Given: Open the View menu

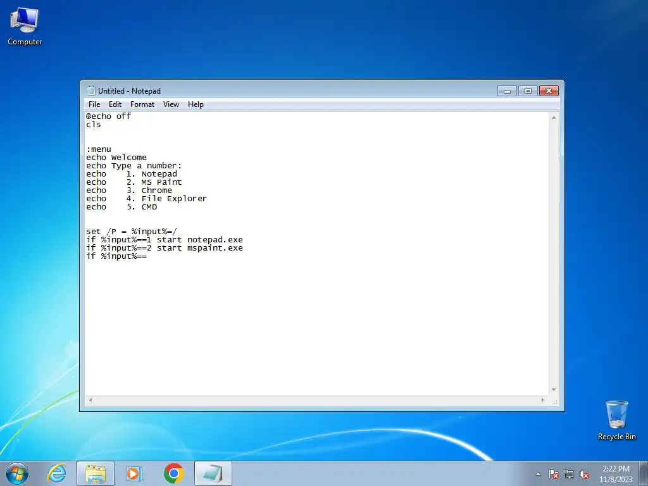Looking at the screenshot, I should pos(171,104).
